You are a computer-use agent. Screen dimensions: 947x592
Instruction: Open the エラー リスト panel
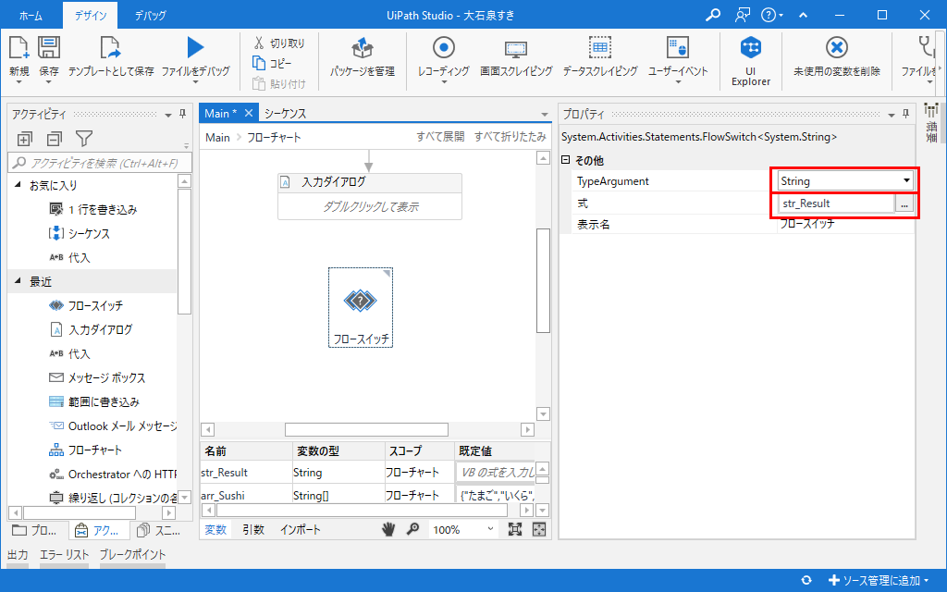pyautogui.click(x=64, y=555)
